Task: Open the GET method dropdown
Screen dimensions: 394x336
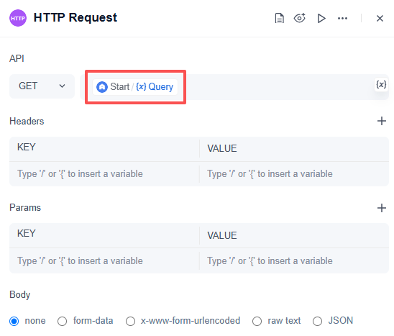Action: (42, 86)
